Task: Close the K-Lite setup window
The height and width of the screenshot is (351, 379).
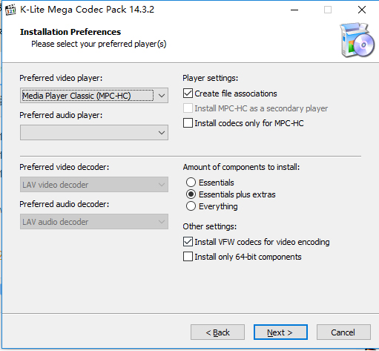Action: (362, 10)
